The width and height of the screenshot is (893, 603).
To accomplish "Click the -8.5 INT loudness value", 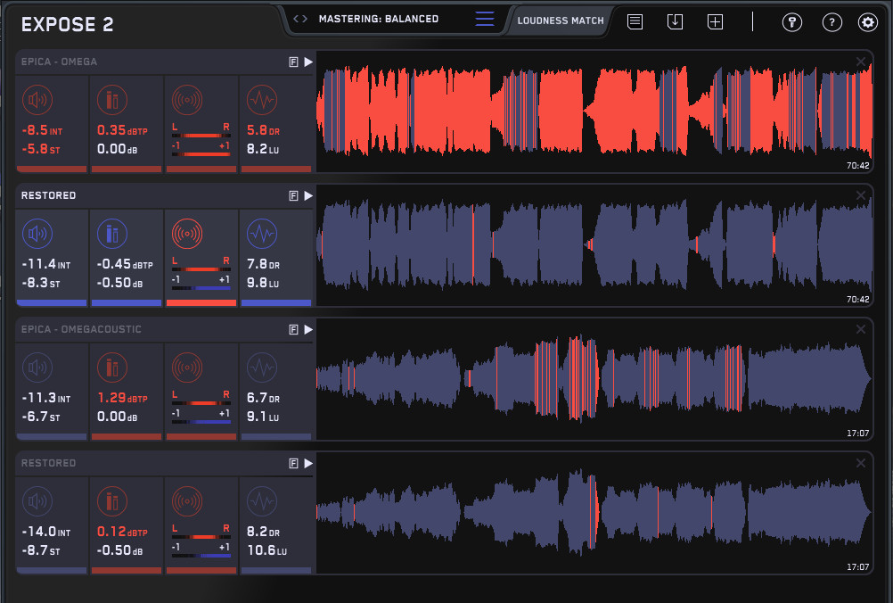I will (x=42, y=130).
